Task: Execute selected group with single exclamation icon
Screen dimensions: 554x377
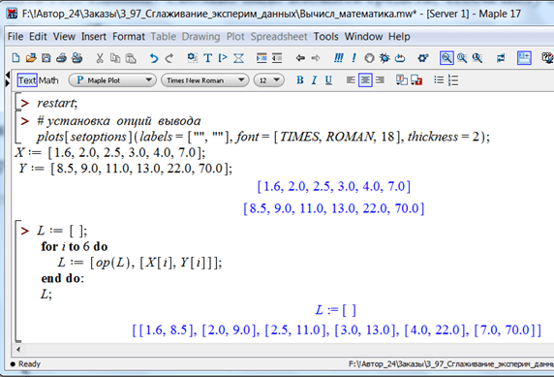Action: coord(354,57)
